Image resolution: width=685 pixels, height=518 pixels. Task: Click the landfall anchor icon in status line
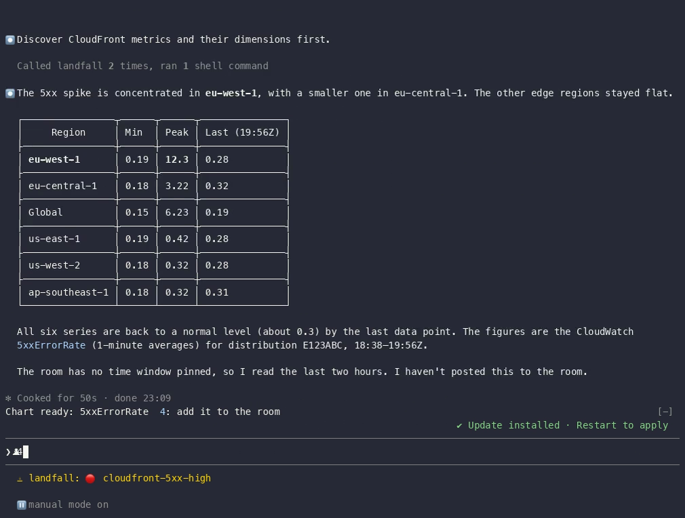pos(20,479)
